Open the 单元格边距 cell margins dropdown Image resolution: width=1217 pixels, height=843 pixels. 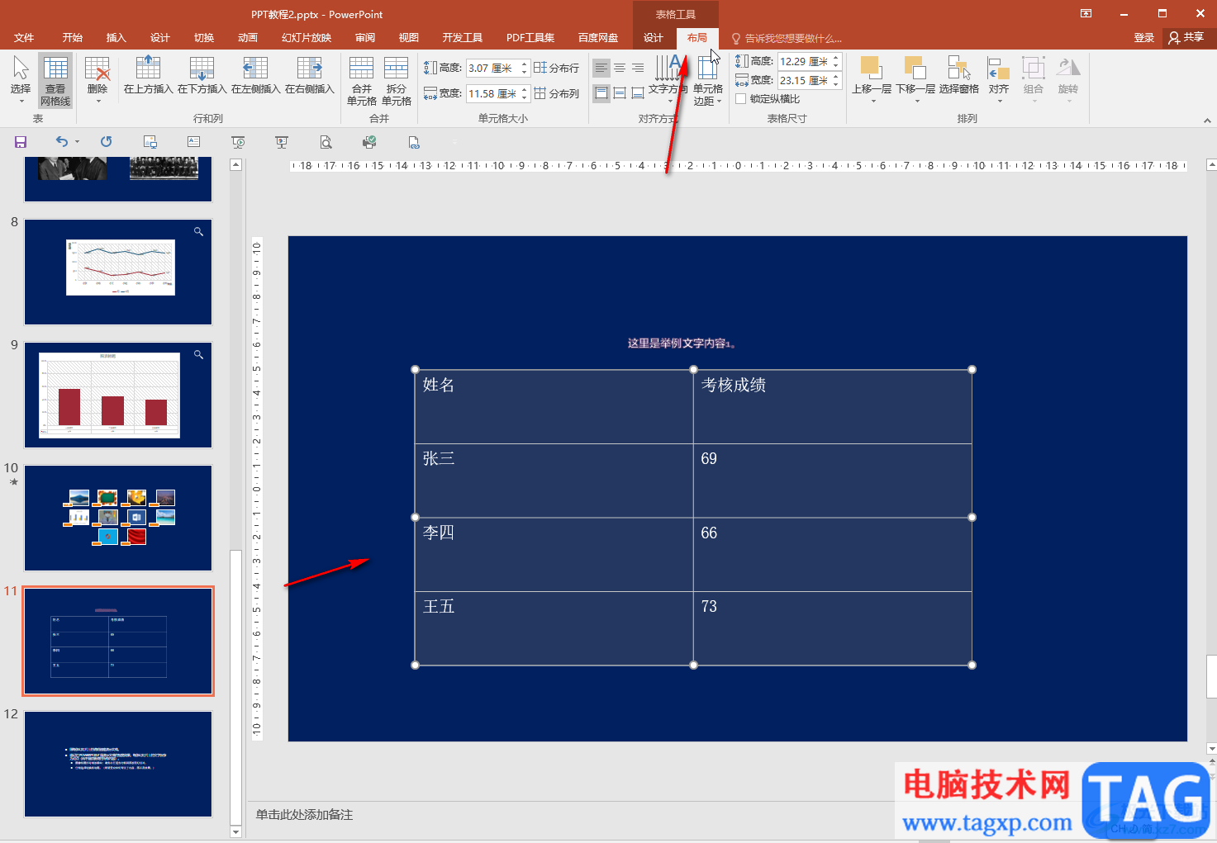pyautogui.click(x=708, y=81)
